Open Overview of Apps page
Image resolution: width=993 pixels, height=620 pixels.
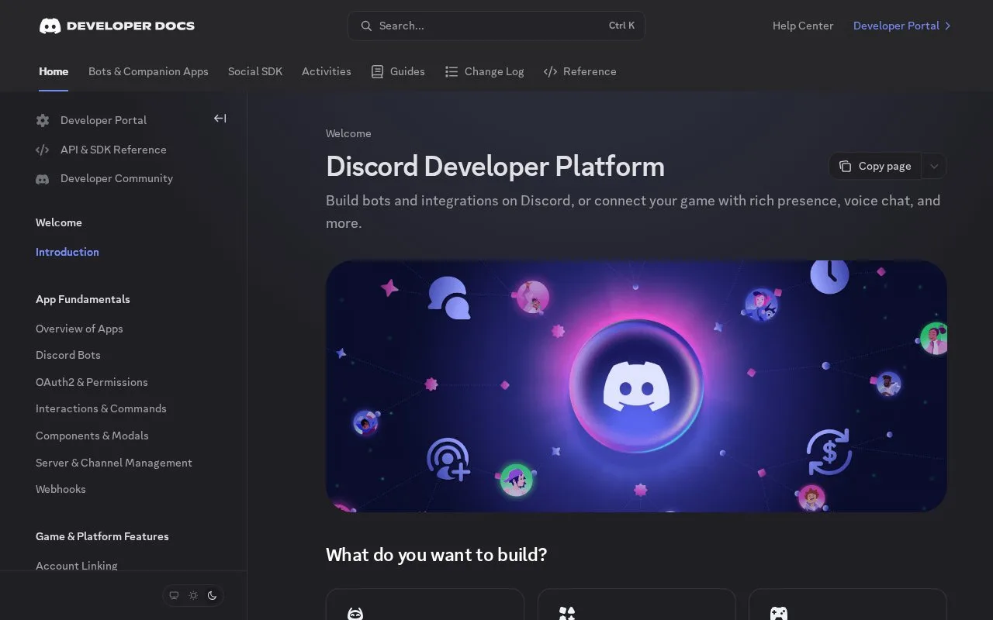coord(79,329)
